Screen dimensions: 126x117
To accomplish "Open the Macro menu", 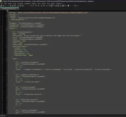I will pos(44,4).
